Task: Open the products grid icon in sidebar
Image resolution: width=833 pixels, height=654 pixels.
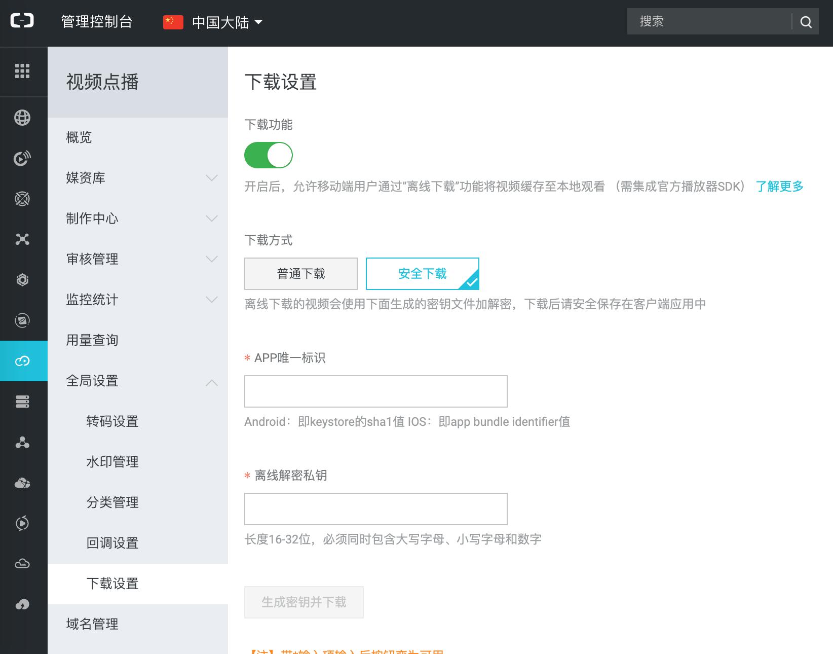Action: point(23,71)
